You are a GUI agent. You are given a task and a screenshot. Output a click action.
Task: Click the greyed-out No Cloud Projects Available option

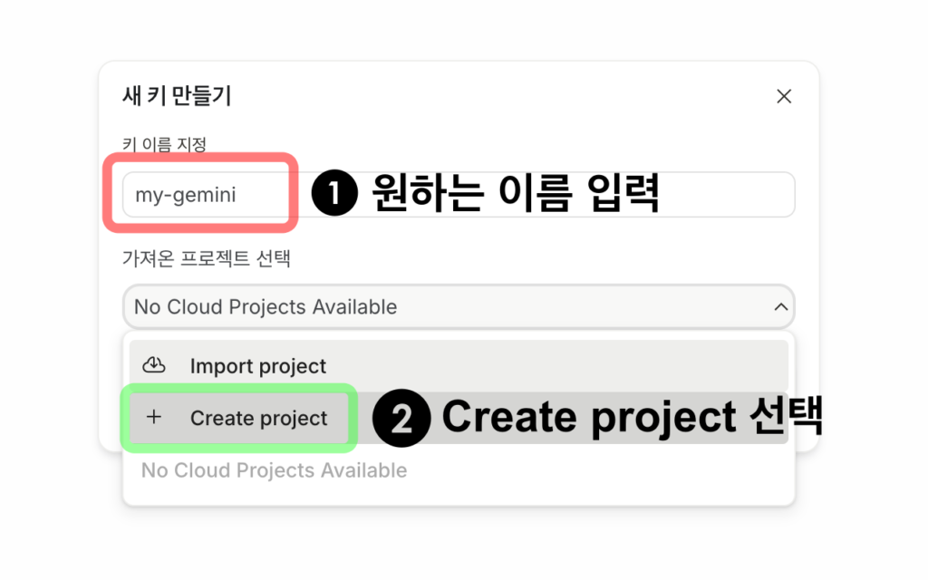tap(274, 470)
